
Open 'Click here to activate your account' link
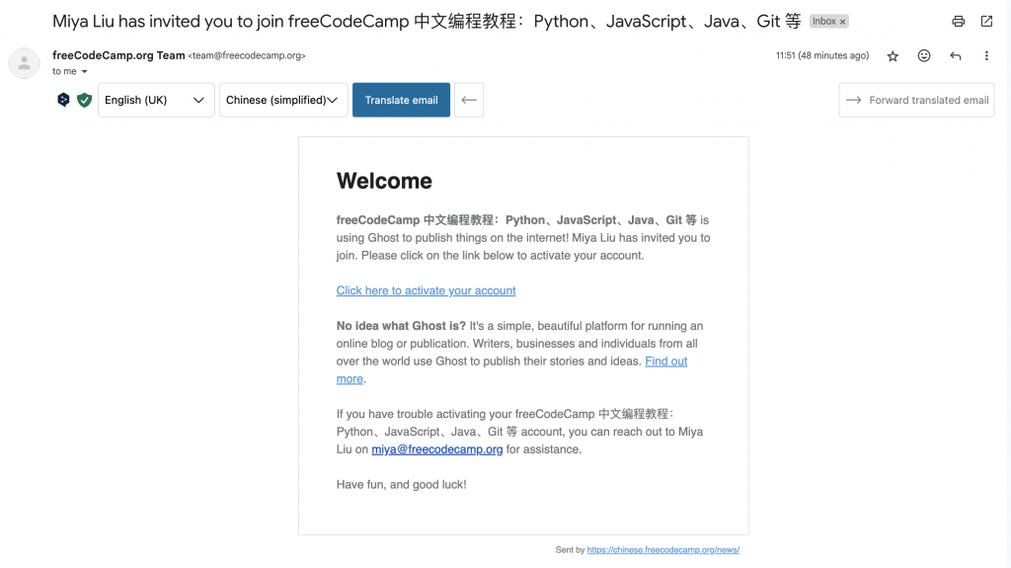[x=427, y=290]
